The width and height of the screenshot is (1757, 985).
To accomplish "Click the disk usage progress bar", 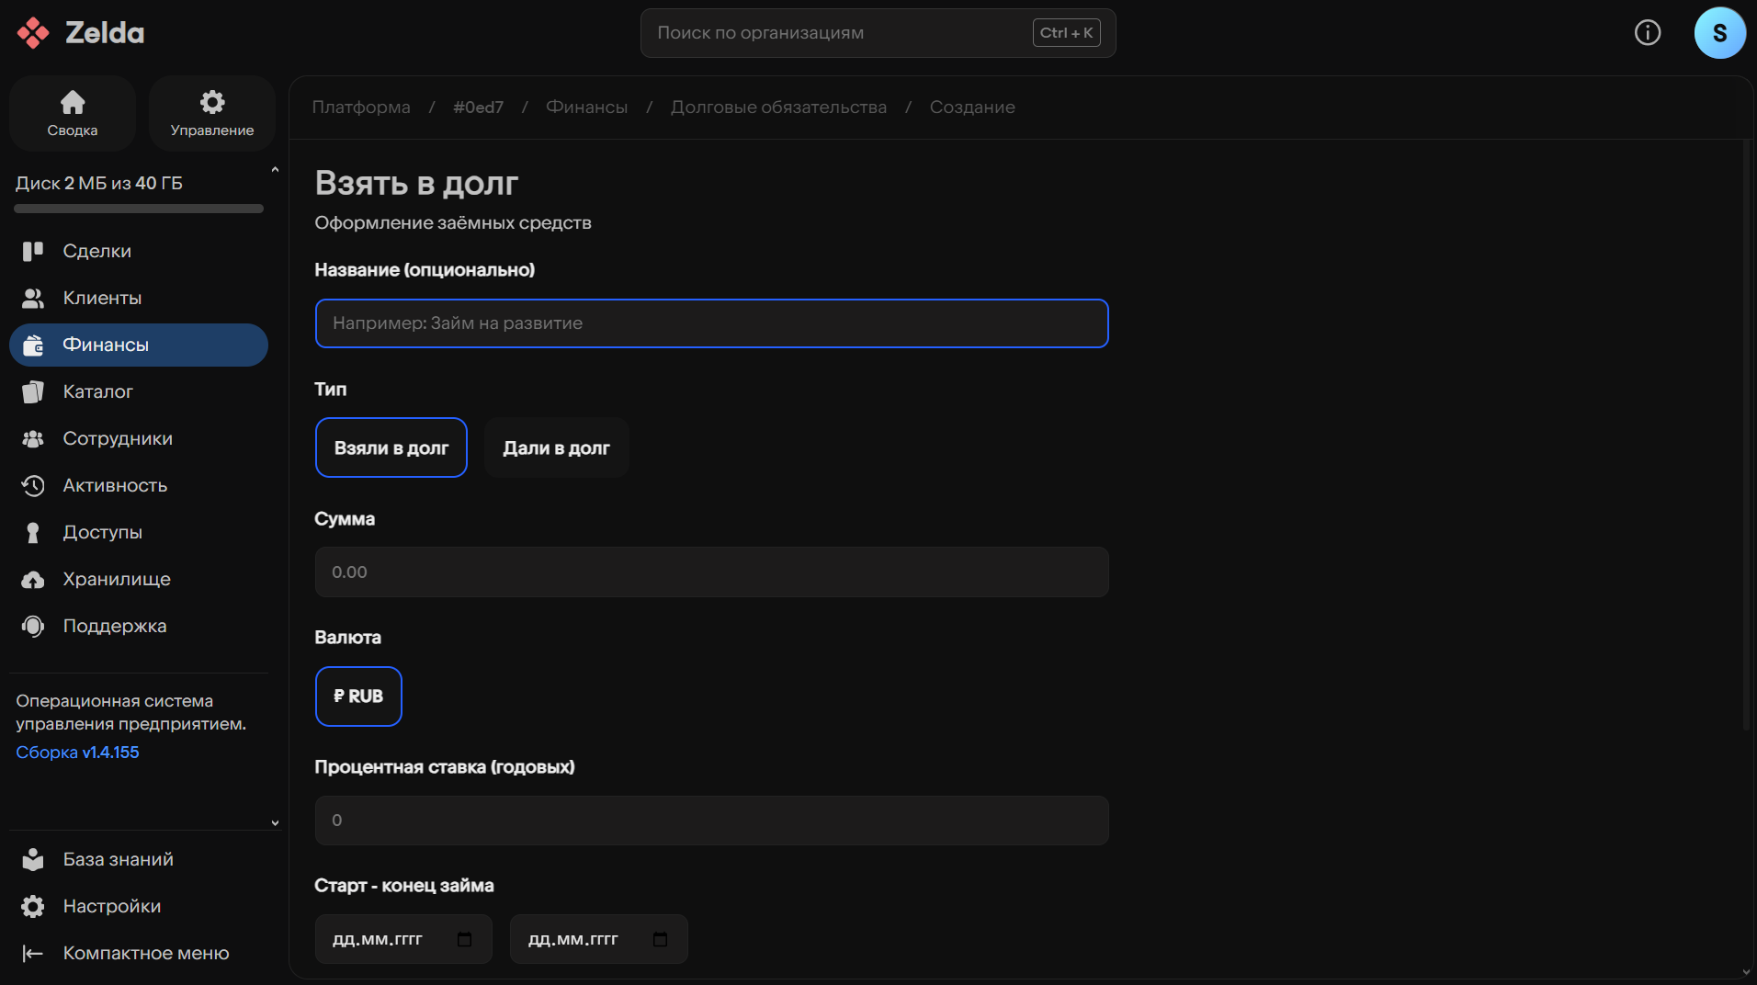I will click(x=139, y=209).
